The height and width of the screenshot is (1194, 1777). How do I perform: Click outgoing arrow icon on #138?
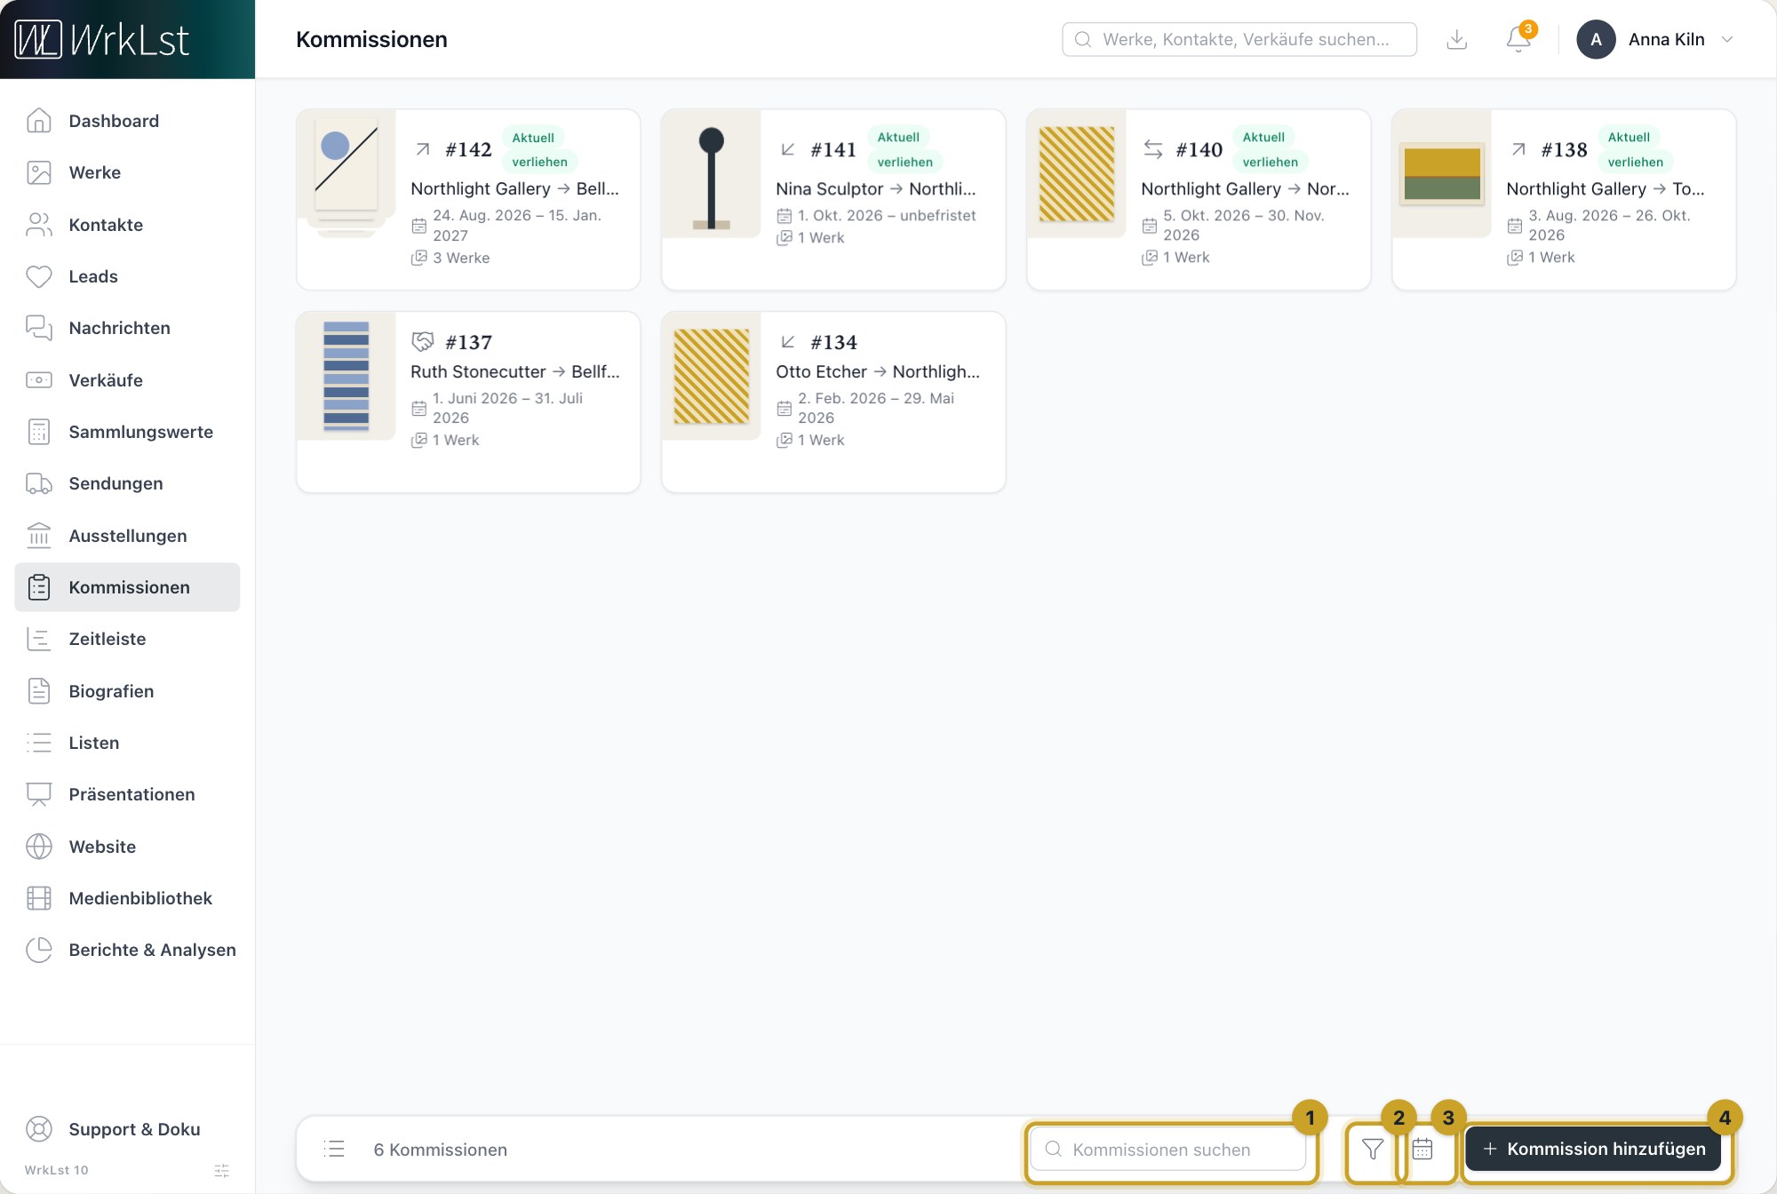click(x=1518, y=149)
